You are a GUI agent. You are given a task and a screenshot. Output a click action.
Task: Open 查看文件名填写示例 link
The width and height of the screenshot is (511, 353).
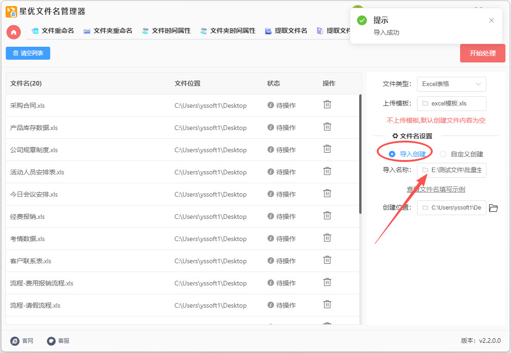436,189
